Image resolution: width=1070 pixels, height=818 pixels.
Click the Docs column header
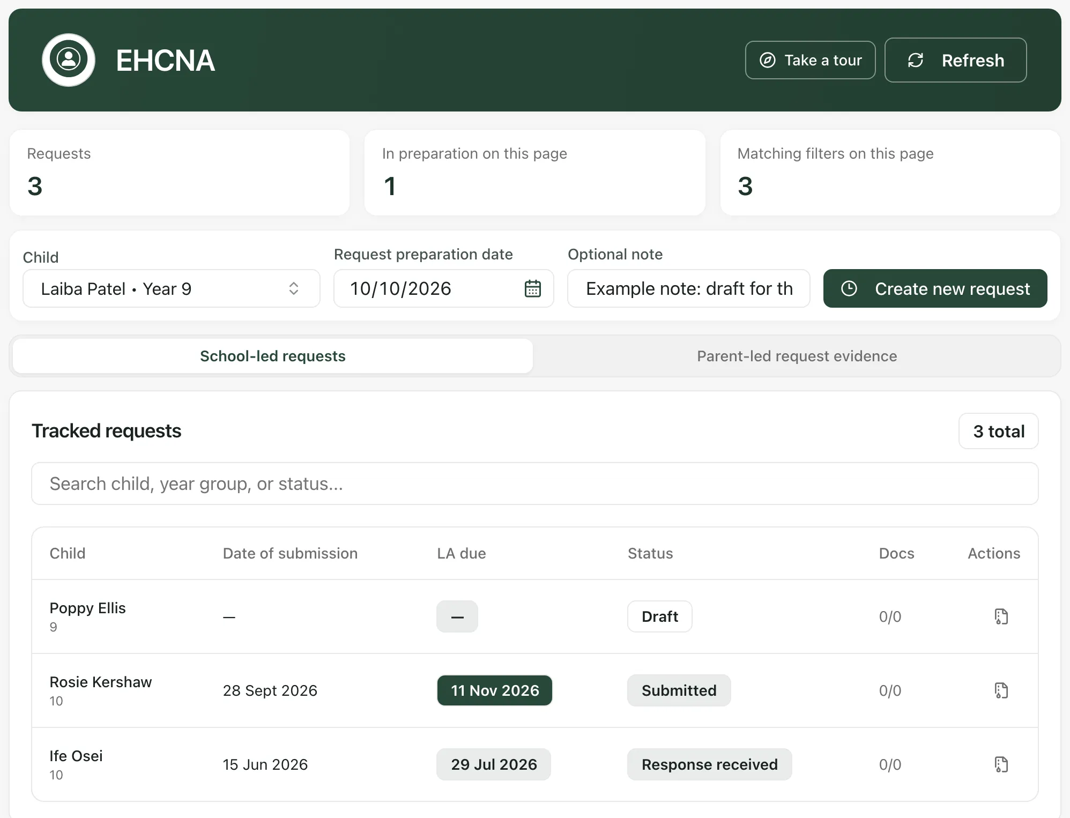896,553
